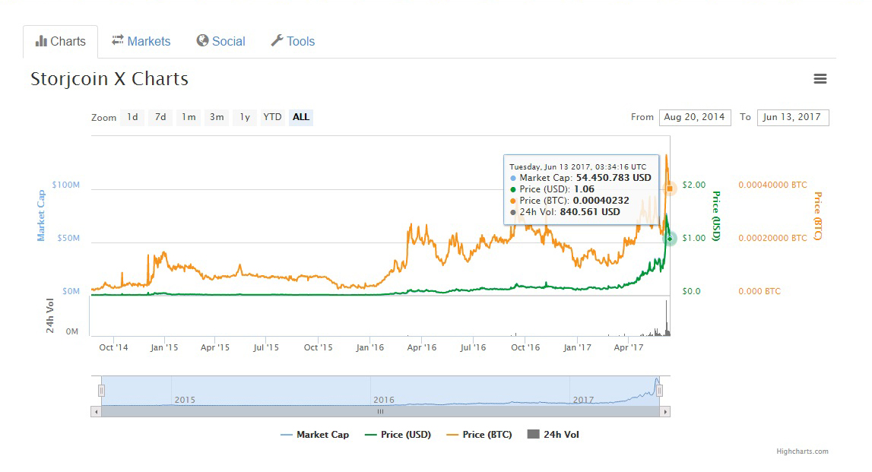Click the 0.00040000 BTC axis label
Viewport: 872px width, 472px height.
pos(772,185)
